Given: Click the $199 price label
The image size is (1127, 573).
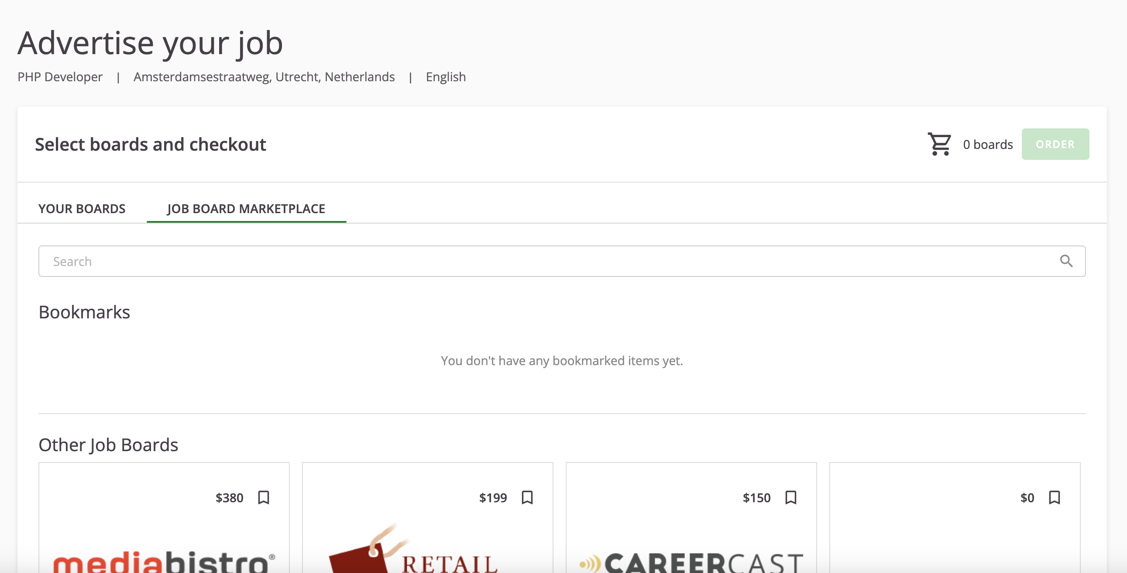Looking at the screenshot, I should pos(493,498).
